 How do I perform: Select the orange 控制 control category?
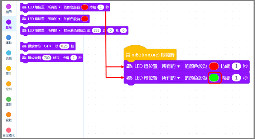pos(9,84)
